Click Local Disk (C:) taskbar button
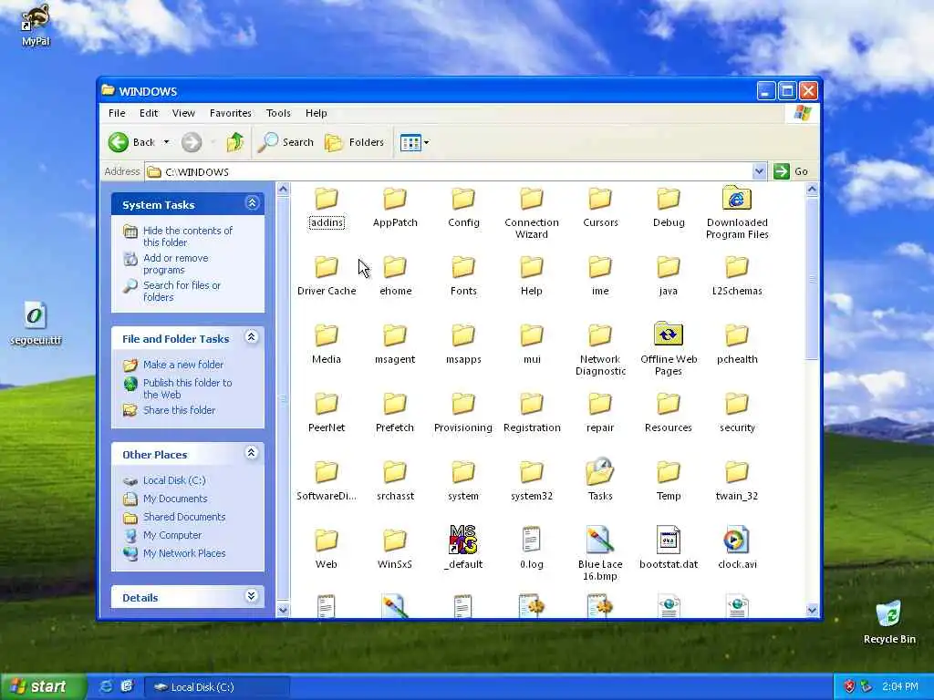934x700 pixels. pyautogui.click(x=217, y=687)
